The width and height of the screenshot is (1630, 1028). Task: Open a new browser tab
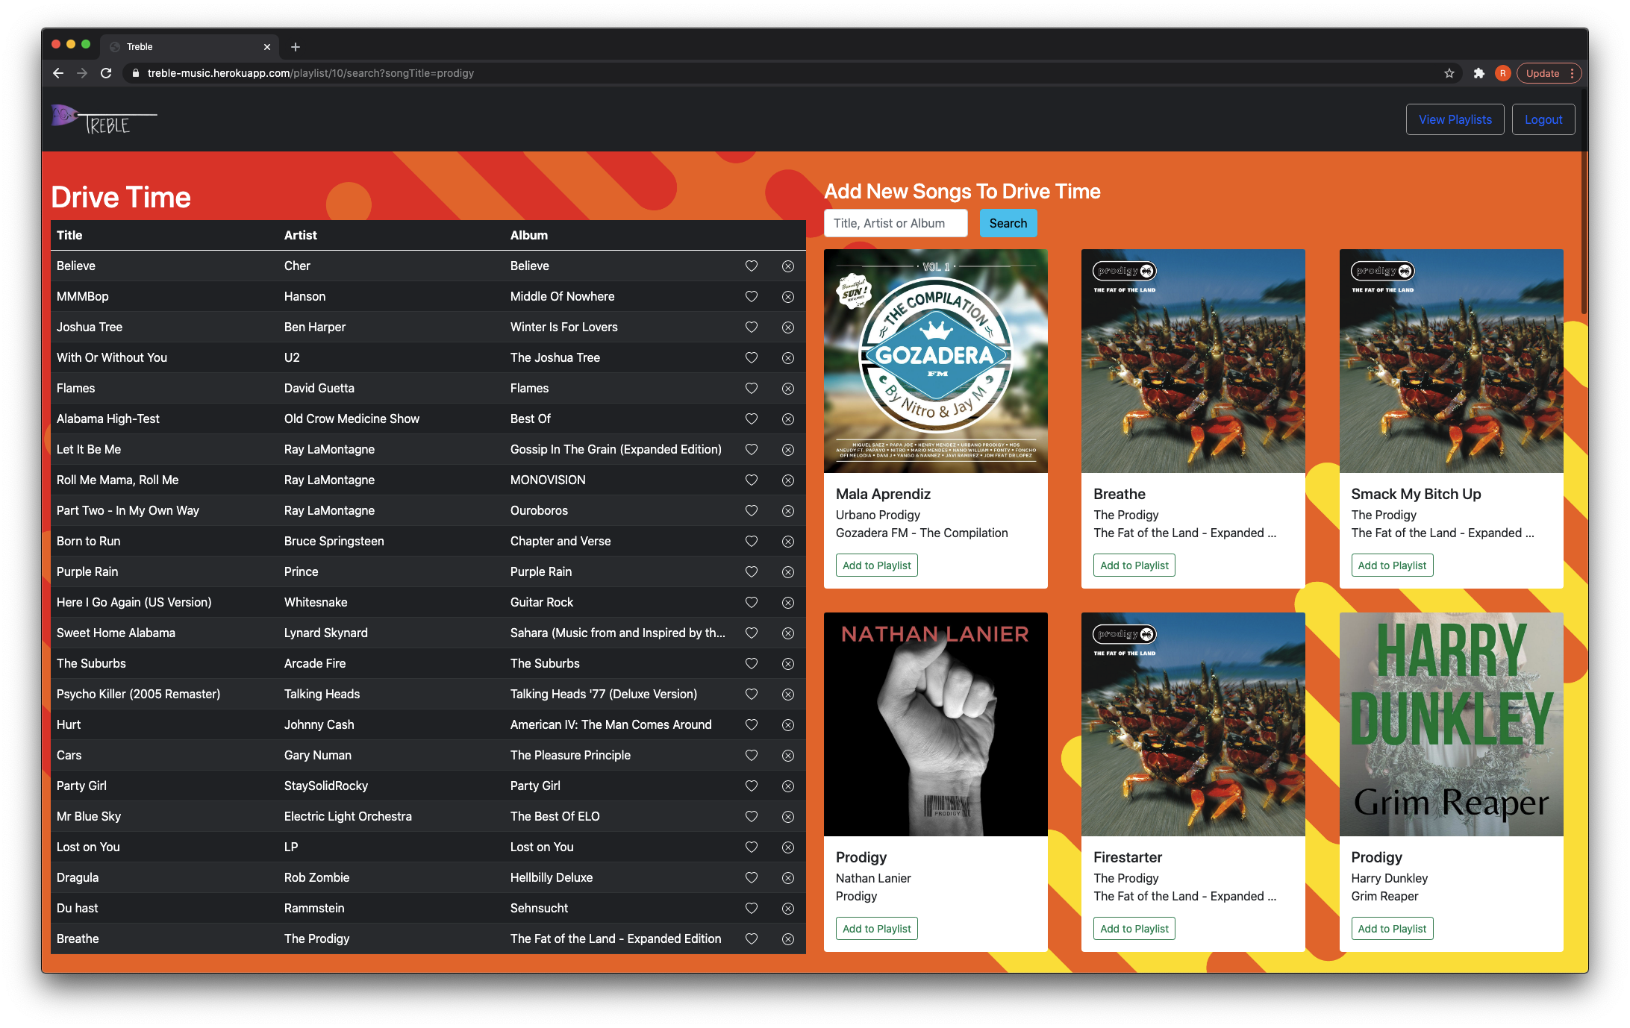point(296,47)
